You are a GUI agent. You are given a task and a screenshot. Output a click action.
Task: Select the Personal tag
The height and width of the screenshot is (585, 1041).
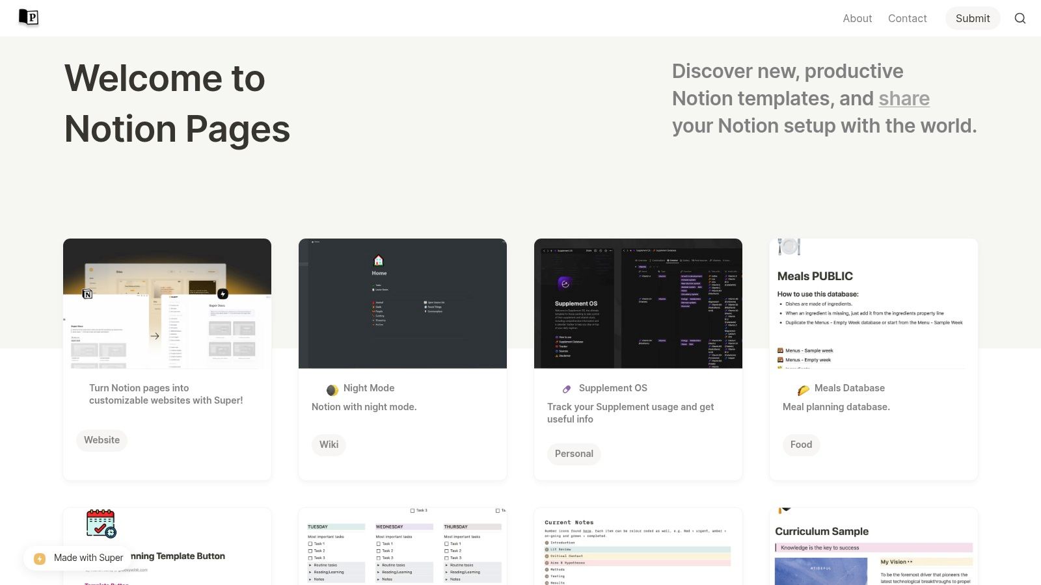(574, 454)
